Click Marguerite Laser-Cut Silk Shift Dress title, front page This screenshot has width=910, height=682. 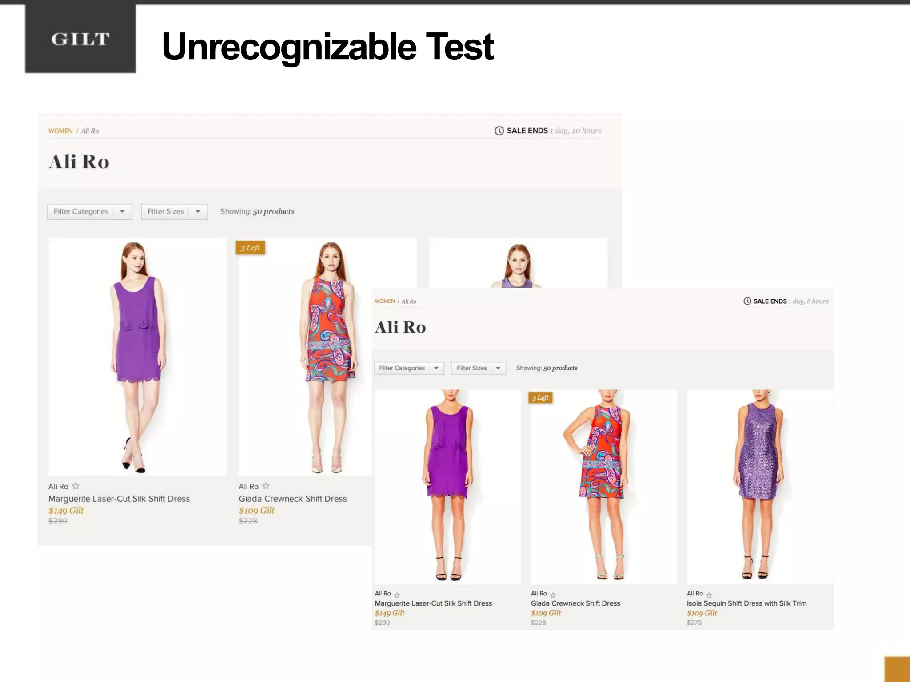click(x=433, y=603)
